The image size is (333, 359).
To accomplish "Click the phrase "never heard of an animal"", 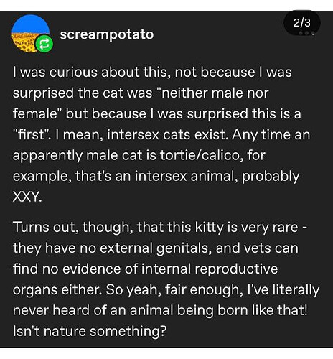I will (93, 310).
